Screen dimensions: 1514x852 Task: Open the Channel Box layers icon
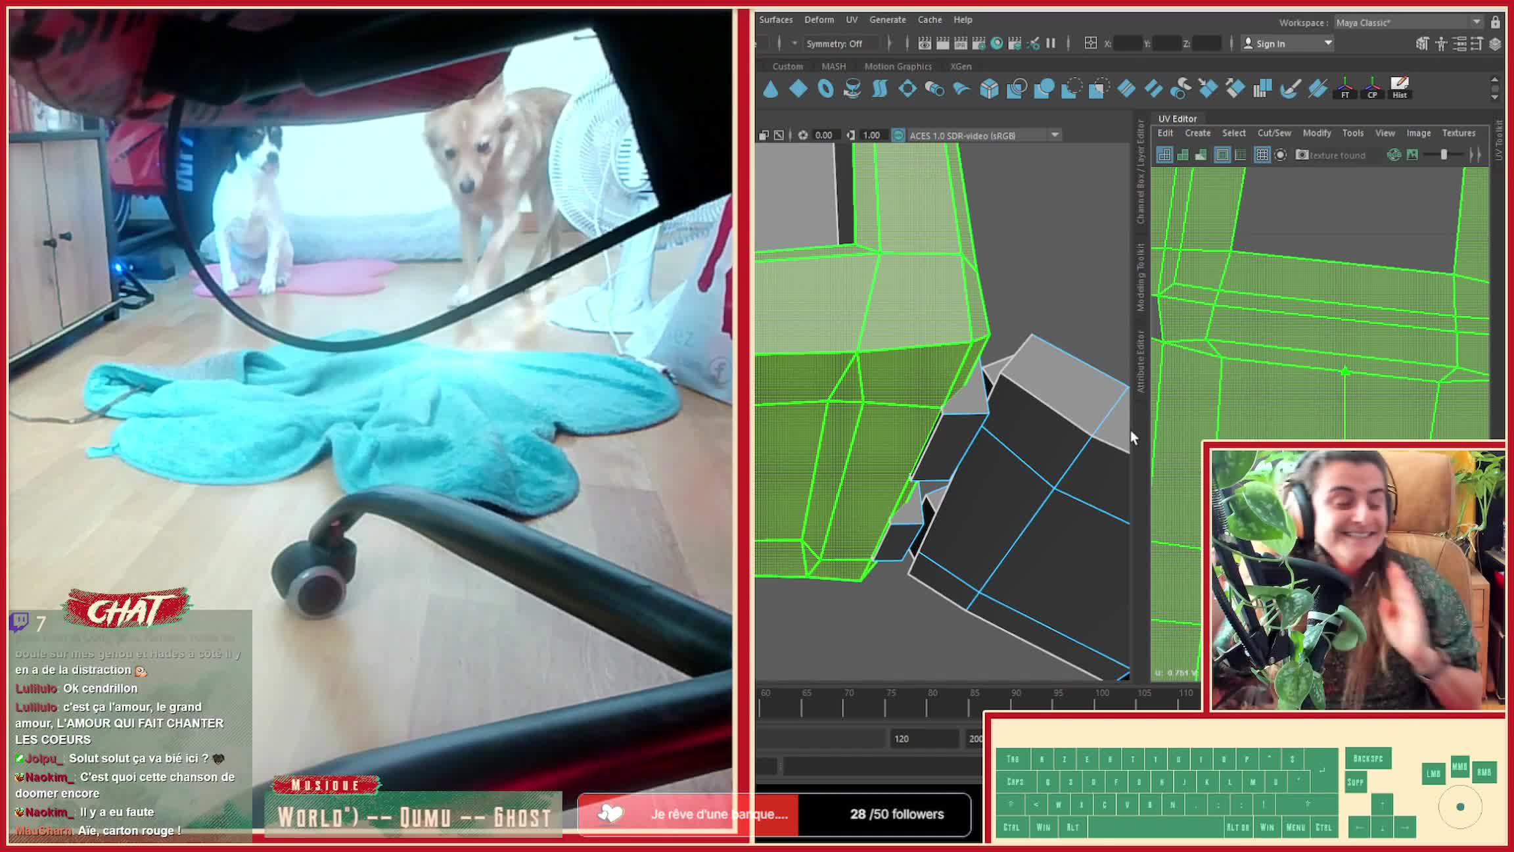[1495, 44]
